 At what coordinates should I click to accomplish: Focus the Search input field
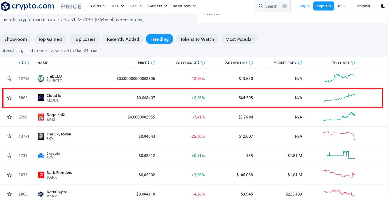273,6
